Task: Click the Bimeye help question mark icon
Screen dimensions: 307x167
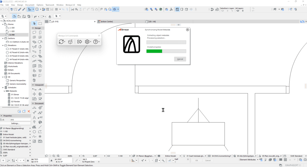Action: [96, 42]
